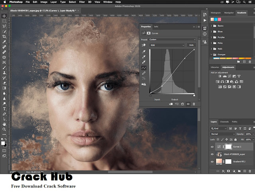Open the Paths tab

(235, 122)
